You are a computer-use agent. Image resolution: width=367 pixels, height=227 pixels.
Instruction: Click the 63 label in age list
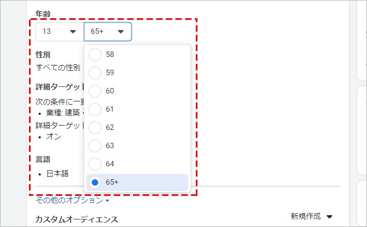[x=110, y=146]
